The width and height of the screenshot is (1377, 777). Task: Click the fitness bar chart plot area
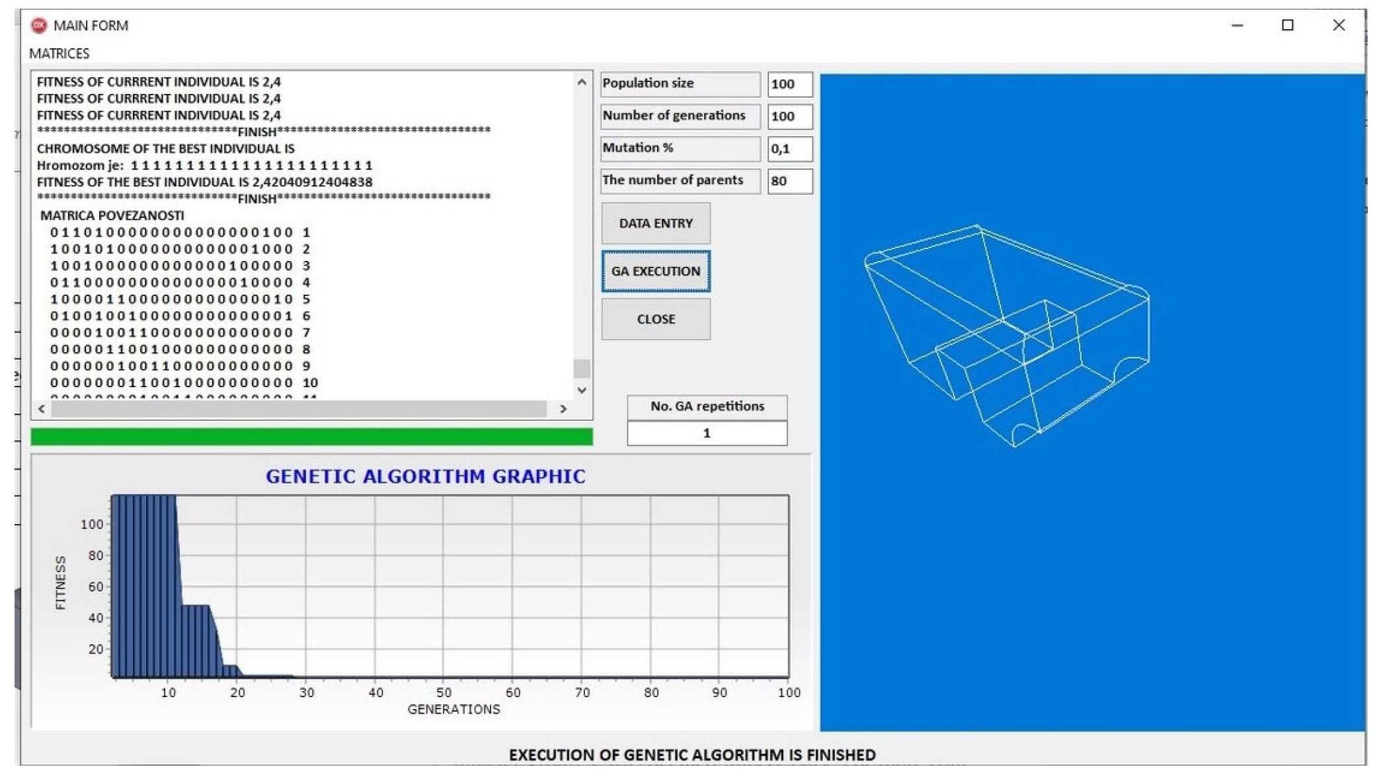[450, 586]
